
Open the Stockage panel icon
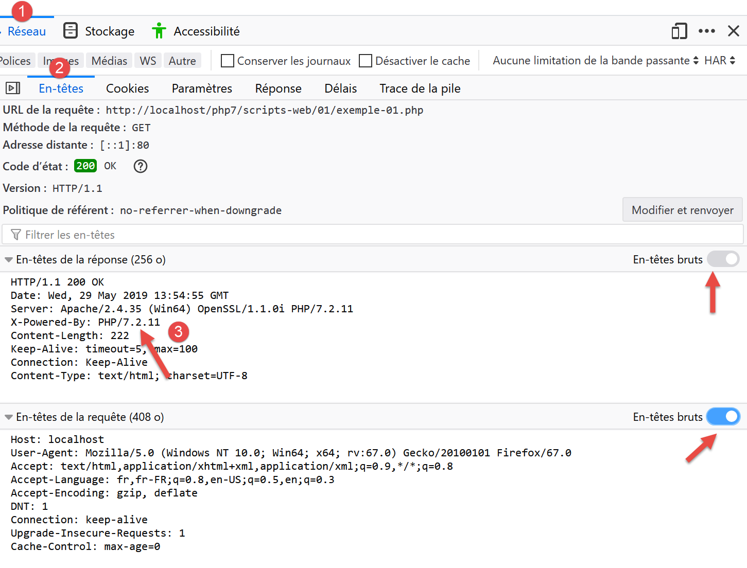pyautogui.click(x=71, y=31)
